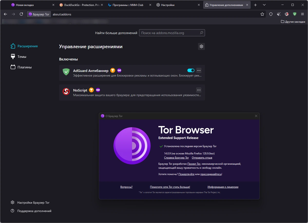Click AdGuard private browsing mask badge

coord(119,70)
